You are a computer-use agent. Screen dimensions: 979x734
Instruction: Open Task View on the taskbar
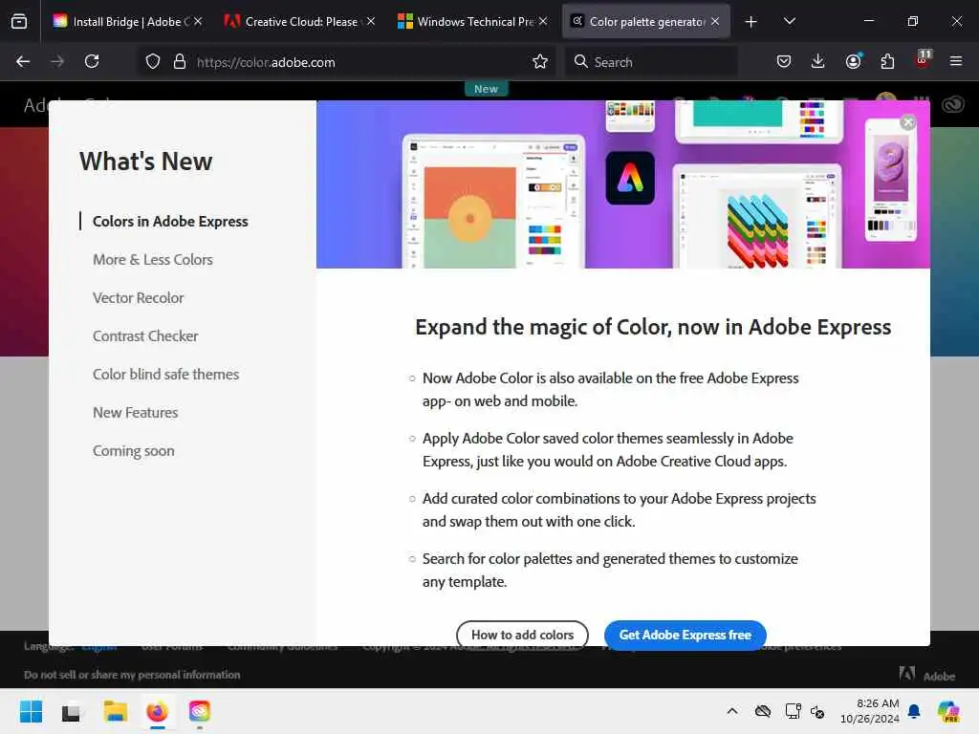71,711
